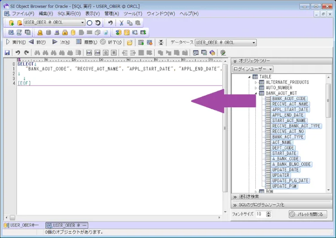Click the copy icon in top toolbar
The width and height of the screenshot is (336, 238).
pyautogui.click(x=129, y=23)
